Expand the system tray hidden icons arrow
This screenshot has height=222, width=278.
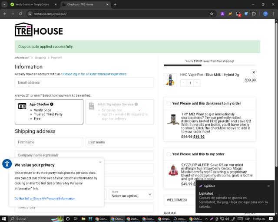[206, 219]
